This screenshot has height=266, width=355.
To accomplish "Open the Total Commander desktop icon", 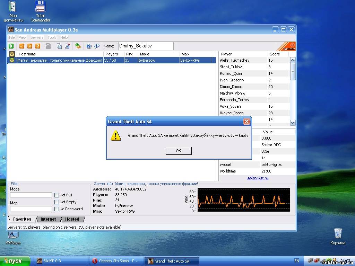I will pyautogui.click(x=41, y=11).
